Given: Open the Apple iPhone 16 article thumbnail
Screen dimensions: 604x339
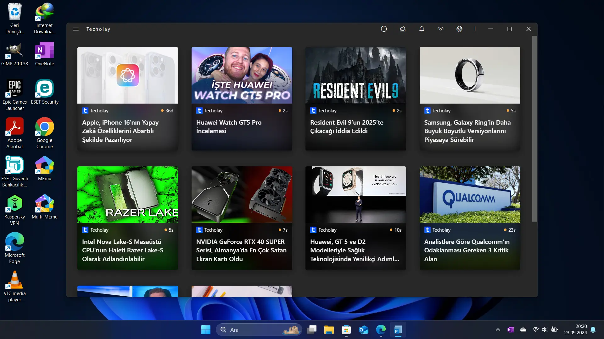Looking at the screenshot, I should pyautogui.click(x=128, y=75).
